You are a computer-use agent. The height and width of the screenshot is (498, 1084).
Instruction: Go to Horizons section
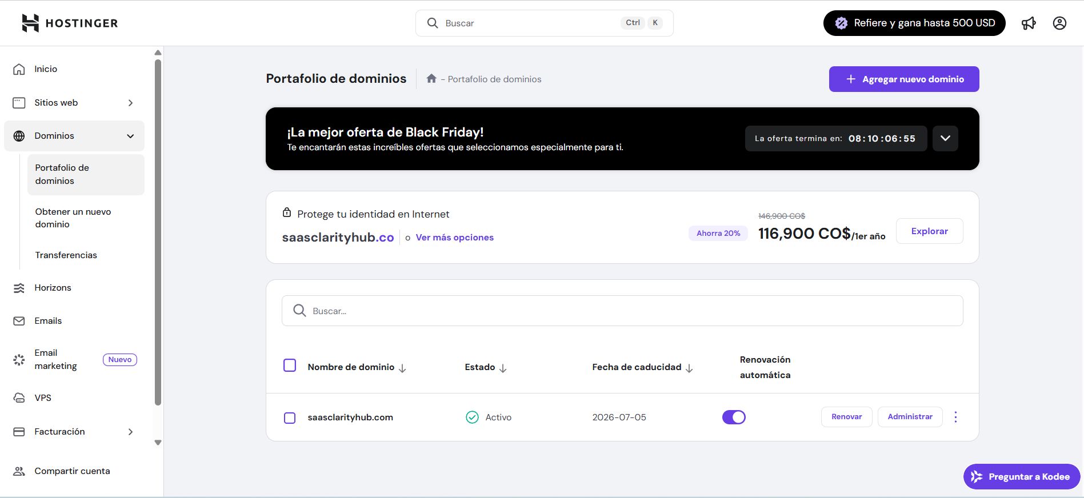(x=74, y=288)
